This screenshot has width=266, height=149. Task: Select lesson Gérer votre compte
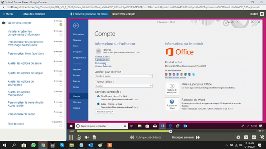coord(19,23)
